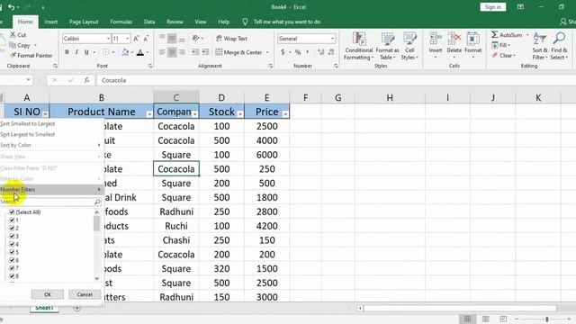Decrease the font size
This screenshot has width=576, height=324.
[146, 39]
